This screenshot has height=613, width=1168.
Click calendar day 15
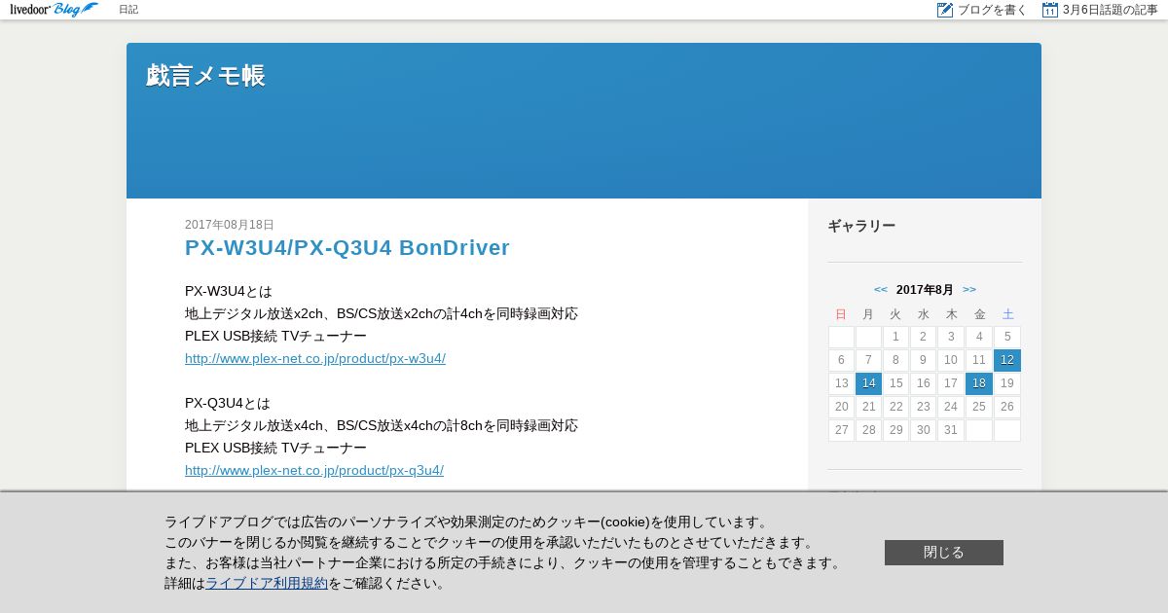[895, 383]
